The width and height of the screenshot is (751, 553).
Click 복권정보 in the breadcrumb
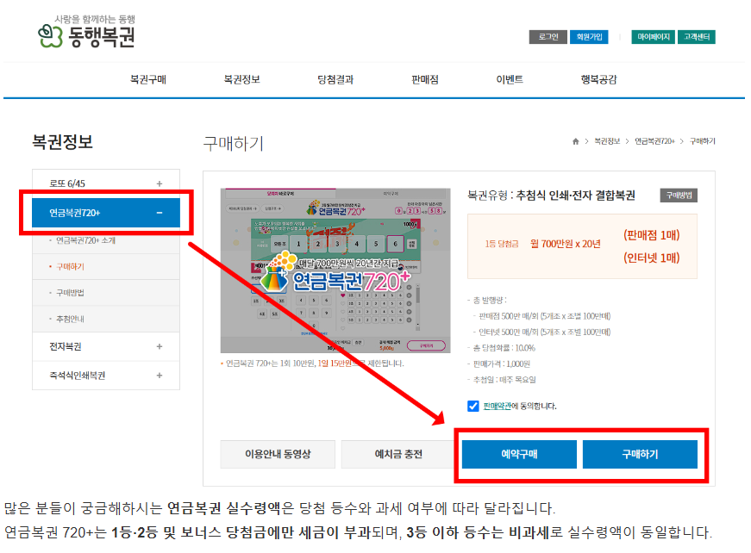pyautogui.click(x=607, y=141)
